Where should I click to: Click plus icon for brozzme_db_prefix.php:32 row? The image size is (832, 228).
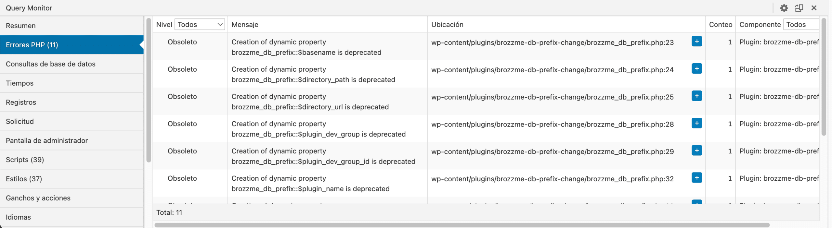696,178
